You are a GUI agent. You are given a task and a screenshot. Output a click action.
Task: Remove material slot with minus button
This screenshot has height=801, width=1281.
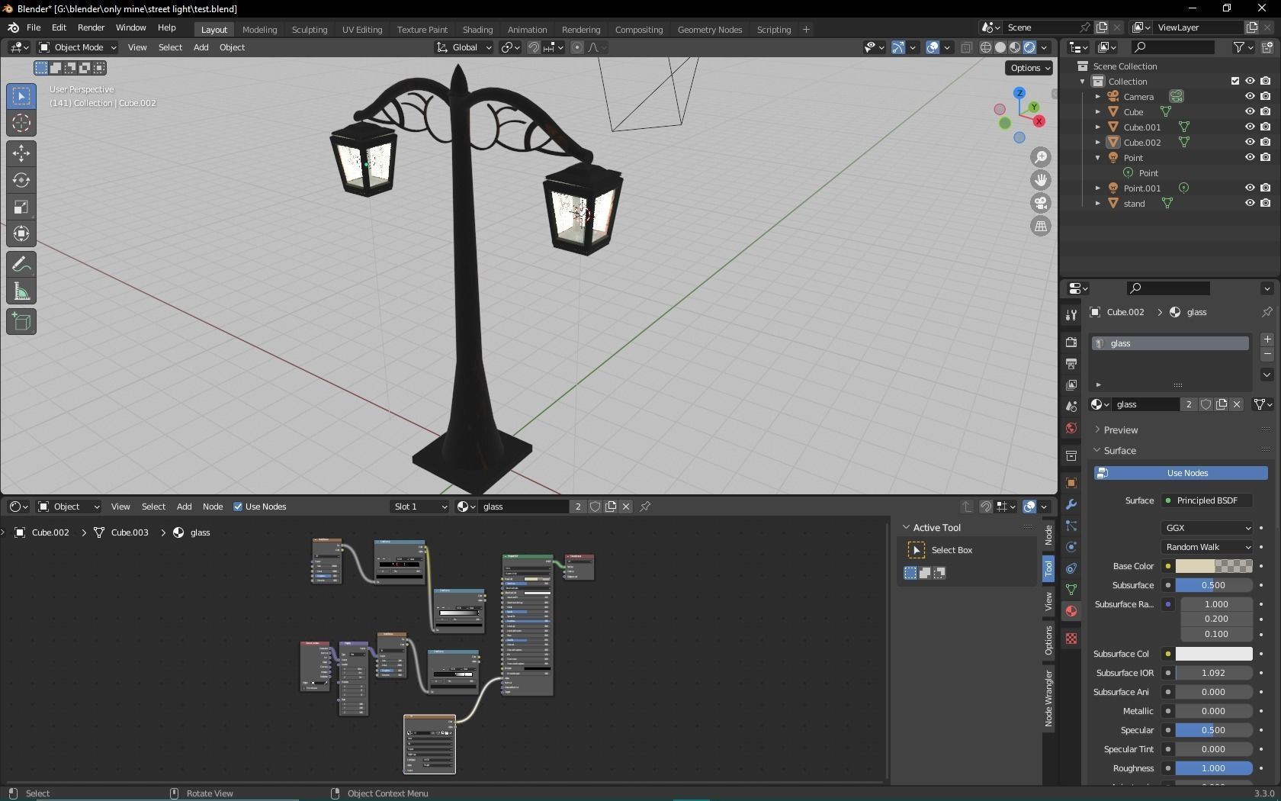[x=1267, y=354]
